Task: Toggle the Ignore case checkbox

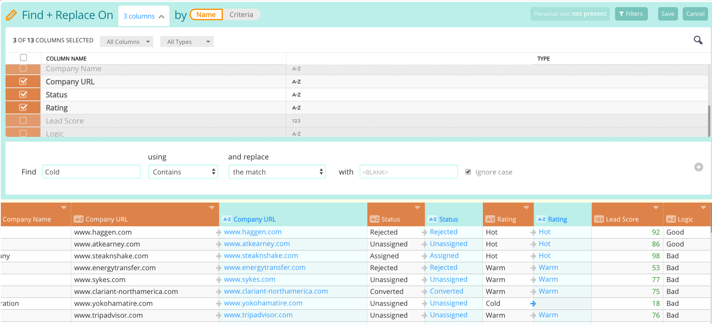Action: click(x=468, y=172)
